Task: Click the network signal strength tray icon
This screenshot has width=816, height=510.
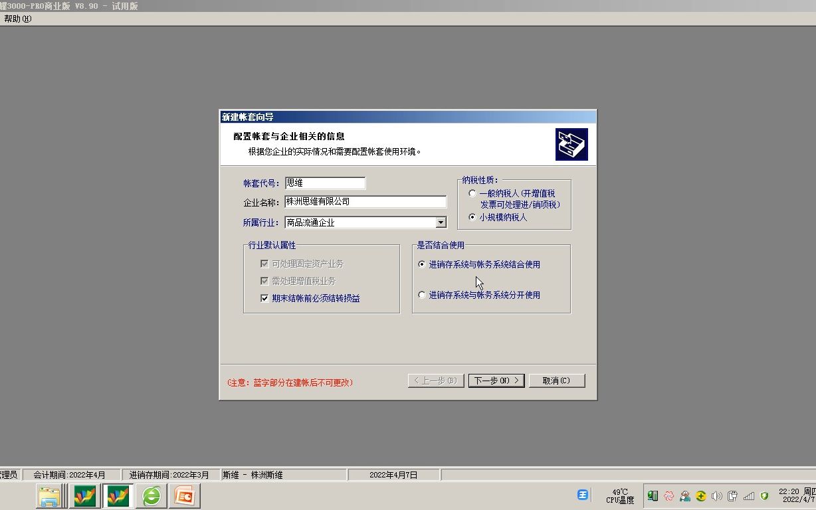Action: coord(749,495)
